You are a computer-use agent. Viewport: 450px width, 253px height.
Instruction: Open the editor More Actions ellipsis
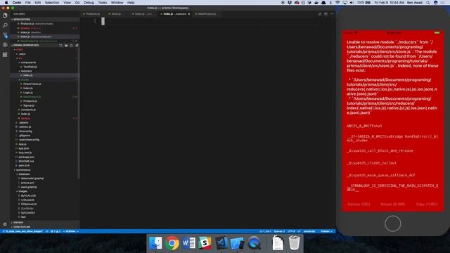pos(332,14)
